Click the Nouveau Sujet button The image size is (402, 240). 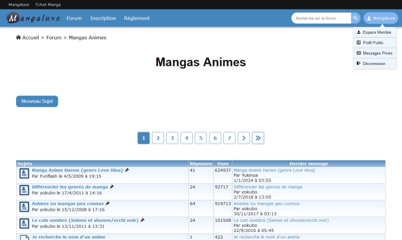pos(37,101)
